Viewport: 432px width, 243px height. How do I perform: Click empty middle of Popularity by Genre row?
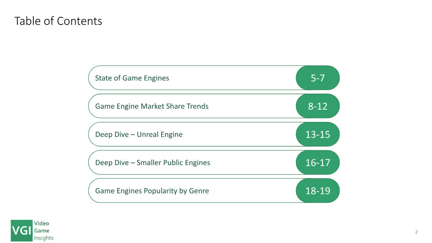tap(253, 191)
